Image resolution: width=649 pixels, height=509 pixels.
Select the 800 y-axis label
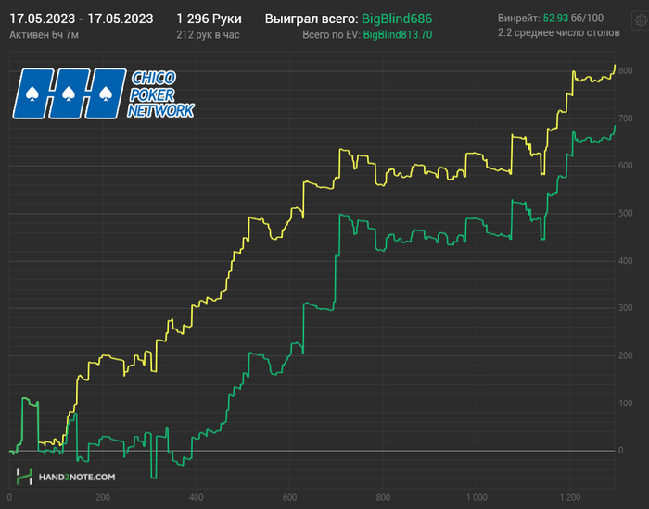[626, 71]
